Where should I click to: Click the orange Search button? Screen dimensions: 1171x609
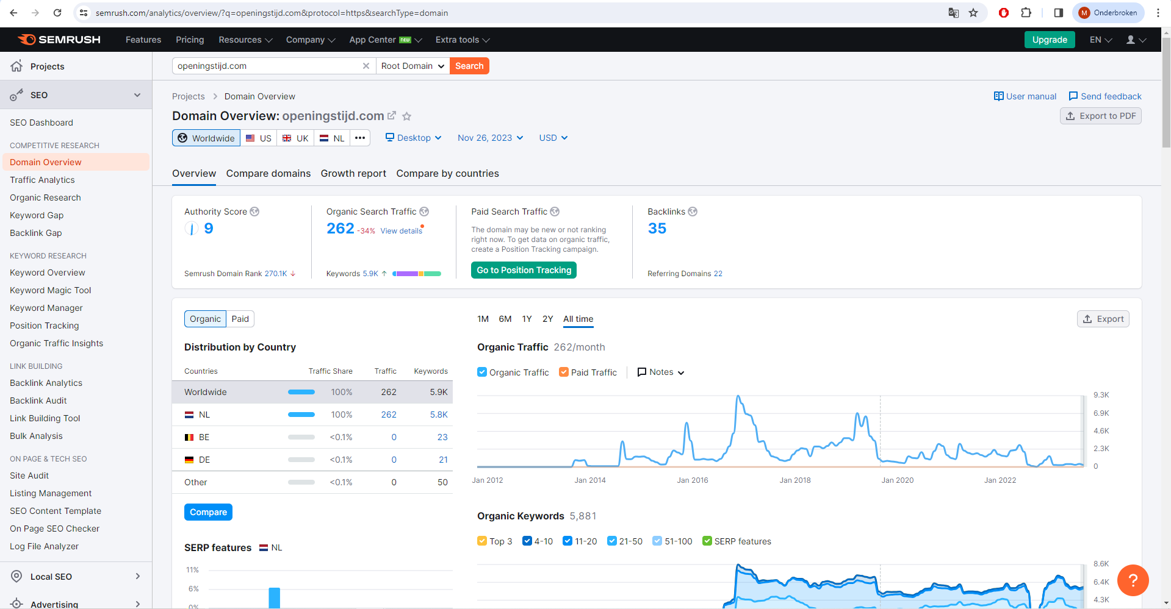pos(469,66)
